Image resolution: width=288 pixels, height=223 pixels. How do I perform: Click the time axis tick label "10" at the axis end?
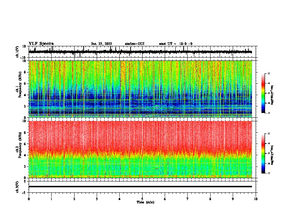click(x=256, y=199)
